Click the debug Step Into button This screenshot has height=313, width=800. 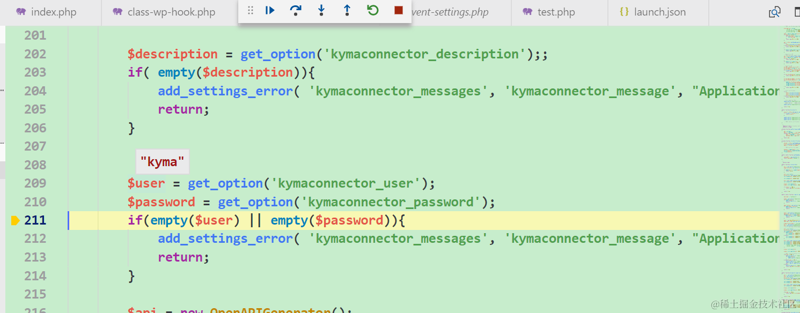[x=321, y=10]
